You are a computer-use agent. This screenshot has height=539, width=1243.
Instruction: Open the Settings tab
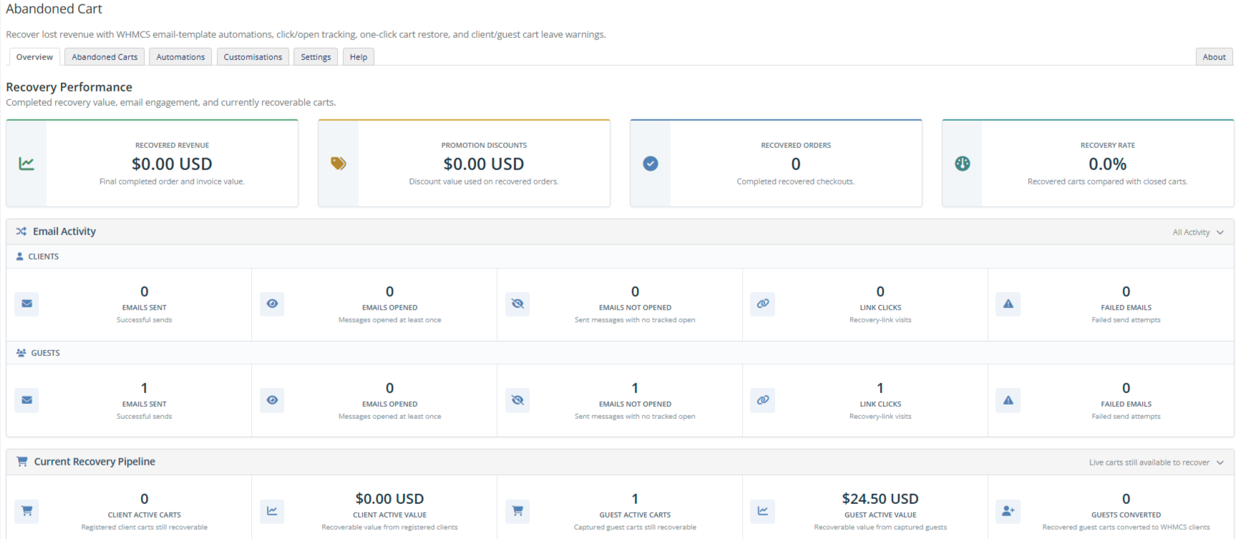(316, 57)
